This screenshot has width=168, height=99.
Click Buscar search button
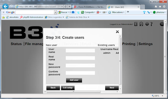[x=62, y=12]
